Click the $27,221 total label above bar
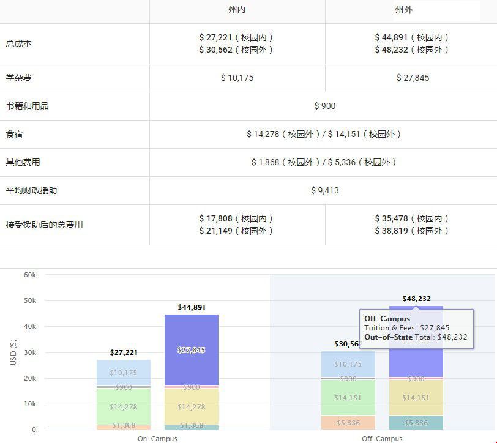The width and height of the screenshot is (497, 443). [x=124, y=352]
